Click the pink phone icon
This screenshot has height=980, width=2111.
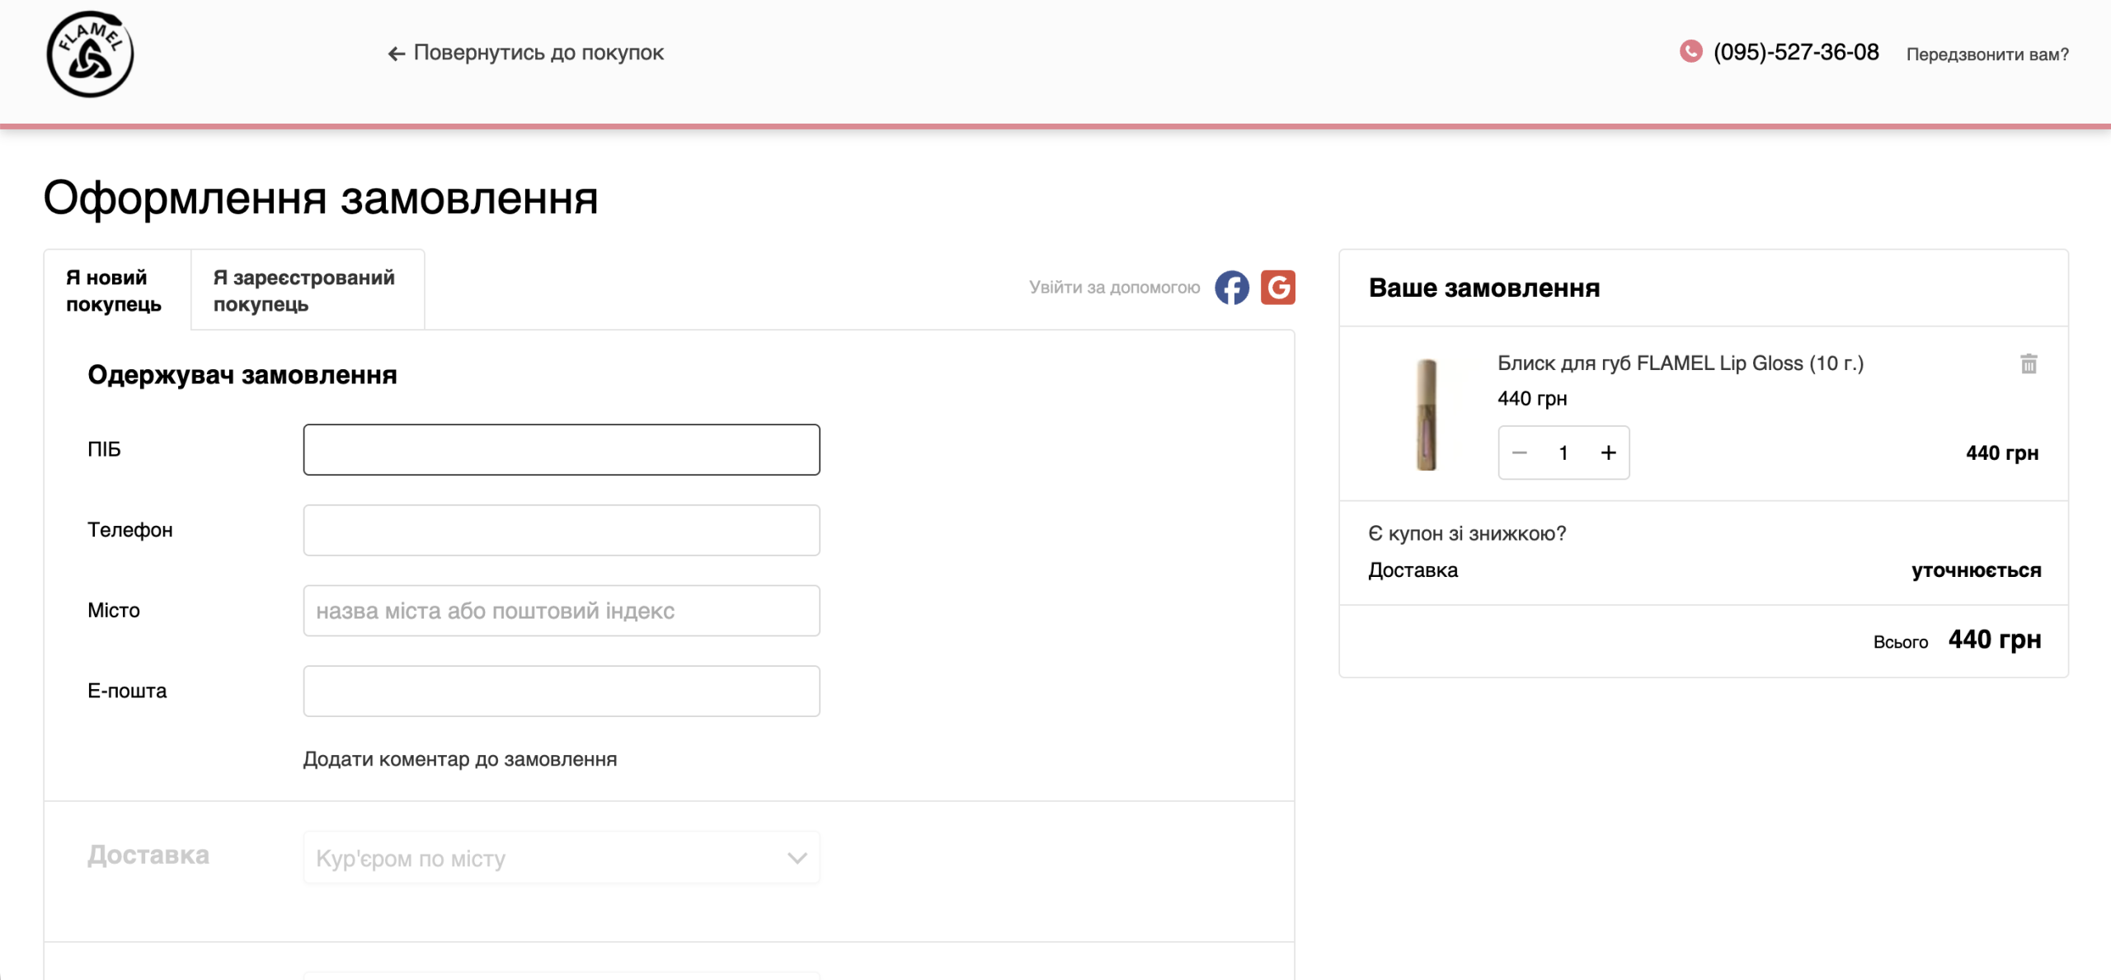pos(1690,52)
